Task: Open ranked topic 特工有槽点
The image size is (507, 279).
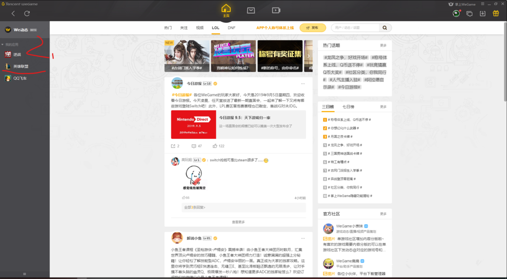Action: (x=339, y=162)
